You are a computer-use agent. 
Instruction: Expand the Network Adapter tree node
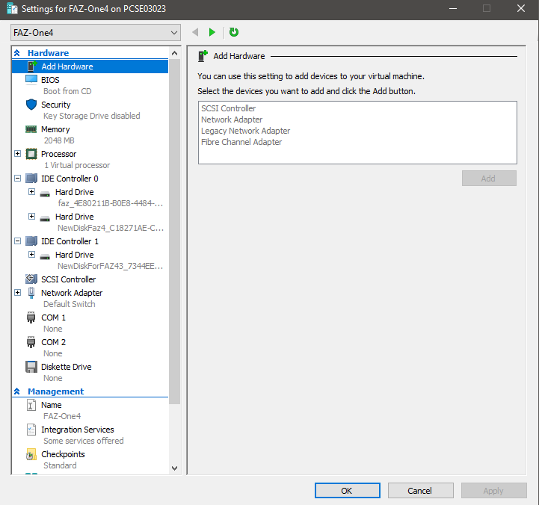tap(18, 293)
